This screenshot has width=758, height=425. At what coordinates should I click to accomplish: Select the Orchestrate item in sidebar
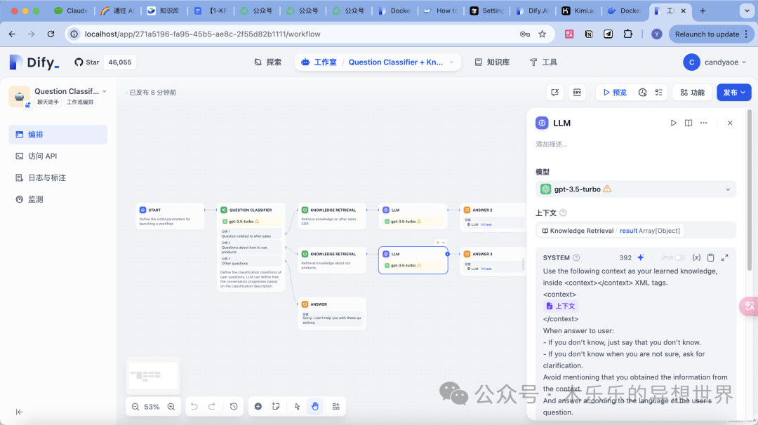(58, 135)
